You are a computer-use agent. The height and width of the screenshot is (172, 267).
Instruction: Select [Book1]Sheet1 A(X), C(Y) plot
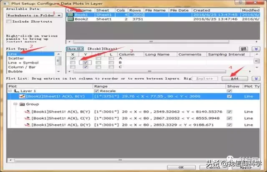click(133, 118)
